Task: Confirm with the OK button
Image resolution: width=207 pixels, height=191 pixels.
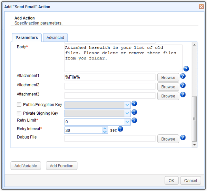Action: [x=171, y=181]
